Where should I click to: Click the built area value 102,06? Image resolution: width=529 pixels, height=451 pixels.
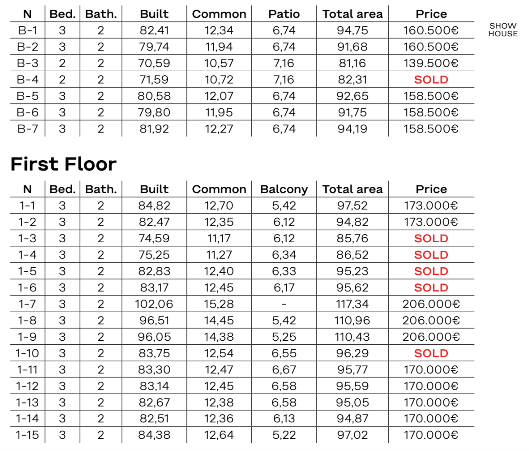point(154,304)
